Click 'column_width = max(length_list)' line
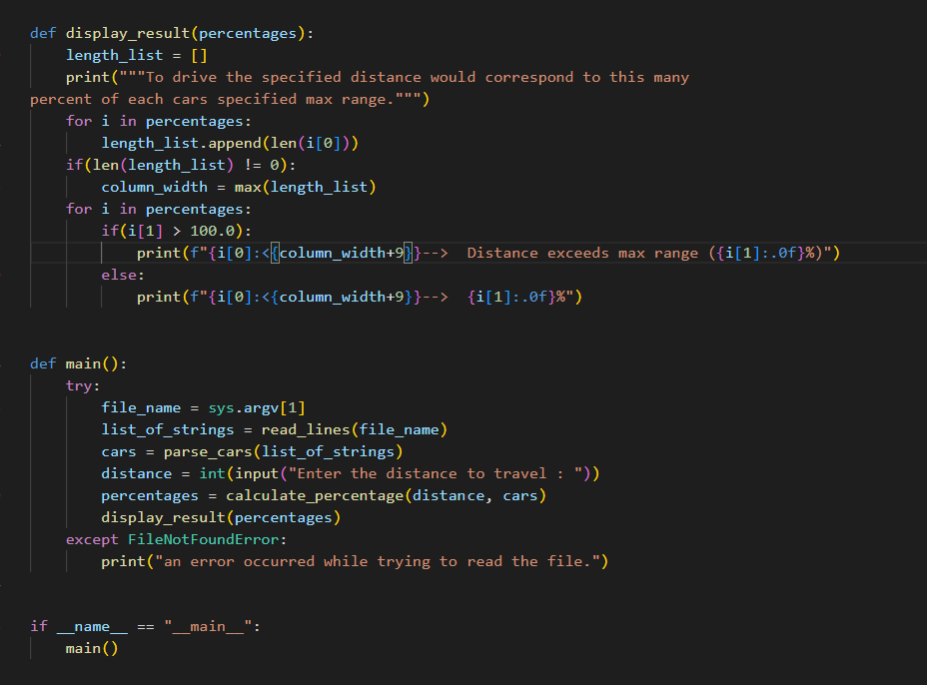The image size is (927, 685). [239, 188]
